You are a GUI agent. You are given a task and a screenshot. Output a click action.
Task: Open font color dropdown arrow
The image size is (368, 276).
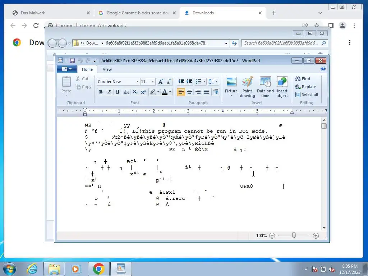[x=170, y=92]
